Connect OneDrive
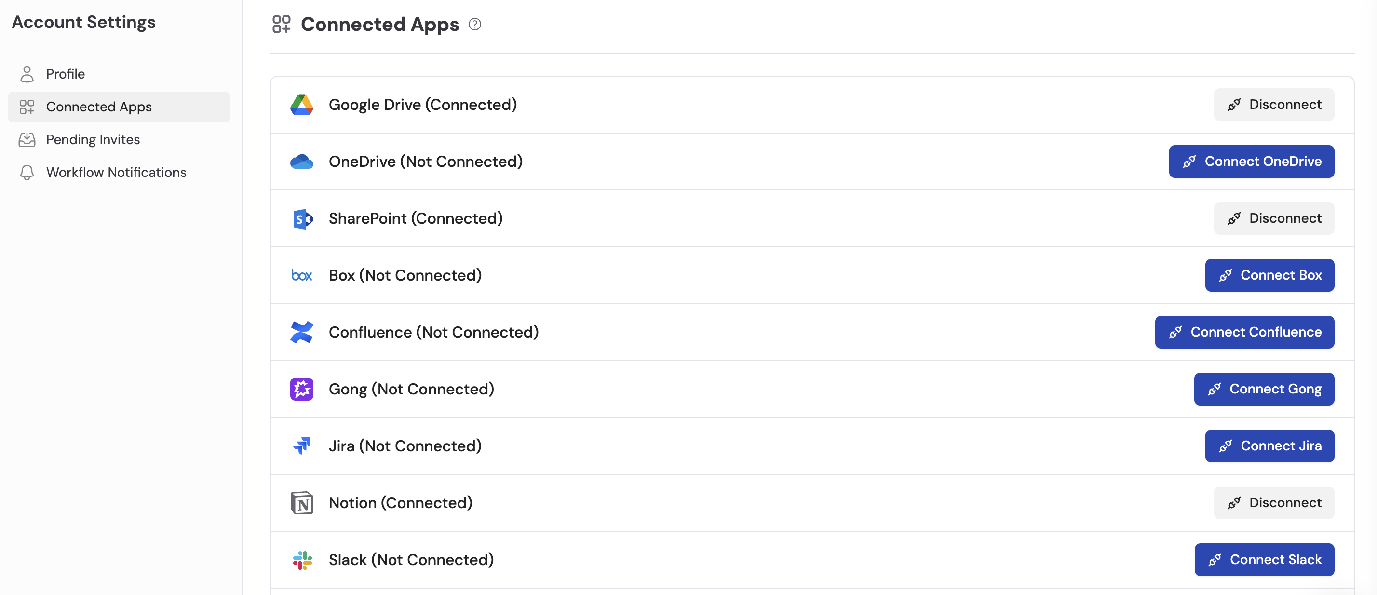Screen dimensions: 1377x595 coord(1251,161)
